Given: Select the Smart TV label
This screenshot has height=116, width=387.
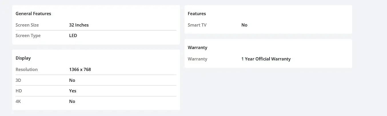Looking at the screenshot, I should (x=197, y=25).
